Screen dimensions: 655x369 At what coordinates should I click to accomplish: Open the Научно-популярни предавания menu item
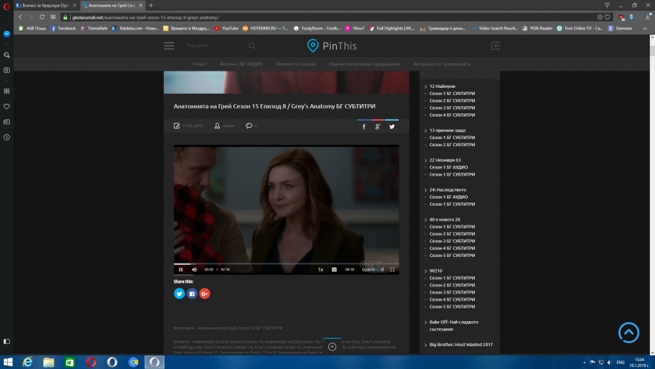(x=364, y=64)
